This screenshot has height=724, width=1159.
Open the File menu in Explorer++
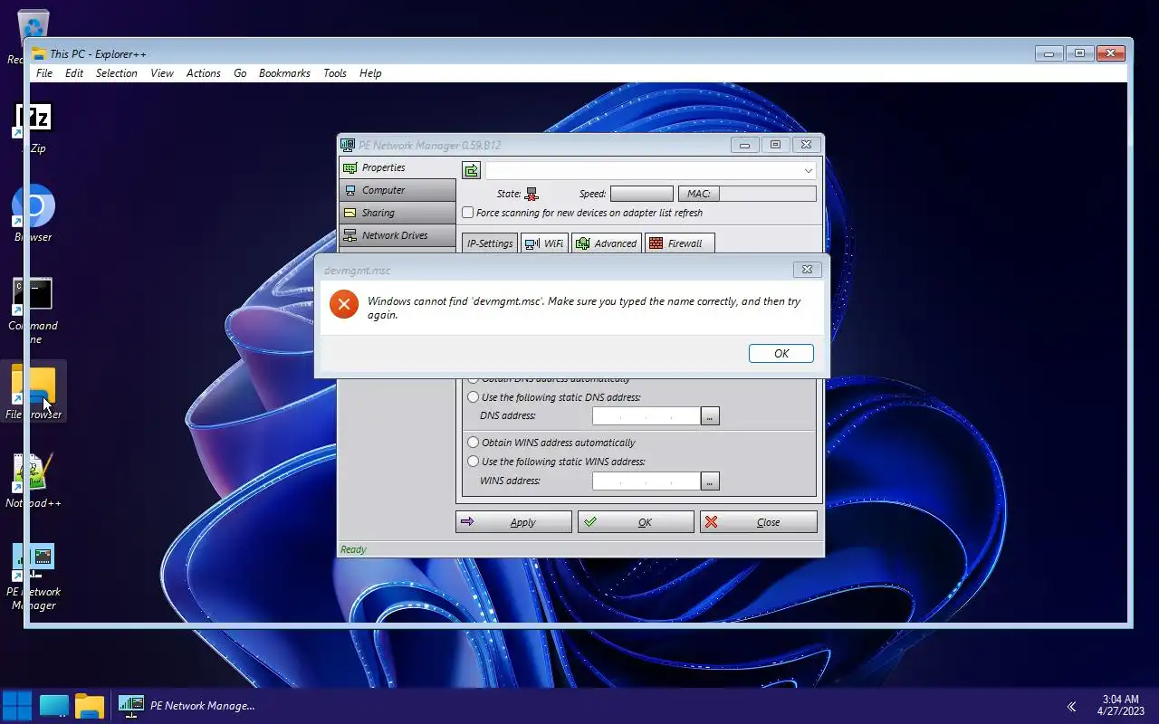click(44, 73)
